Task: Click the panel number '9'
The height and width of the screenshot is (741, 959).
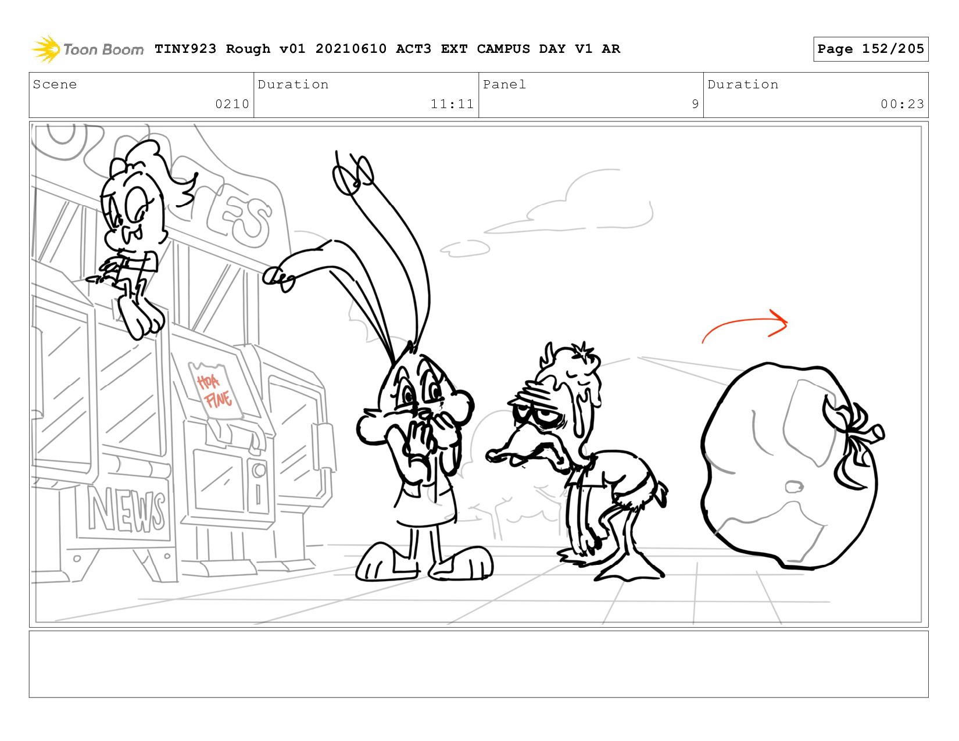Action: tap(695, 104)
